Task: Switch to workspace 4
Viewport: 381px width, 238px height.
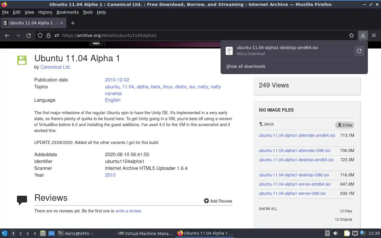Action: [x=35, y=234]
